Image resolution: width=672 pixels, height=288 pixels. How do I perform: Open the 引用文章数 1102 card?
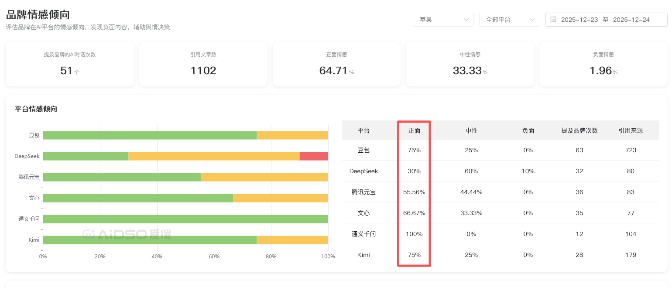click(203, 64)
